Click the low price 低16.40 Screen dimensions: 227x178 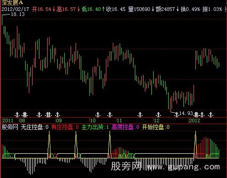(91, 9)
